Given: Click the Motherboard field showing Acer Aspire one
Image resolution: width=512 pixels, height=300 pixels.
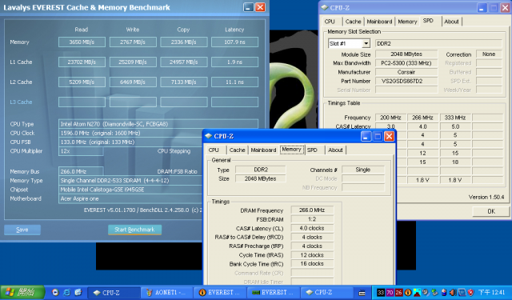Looking at the screenshot, I should (130, 198).
